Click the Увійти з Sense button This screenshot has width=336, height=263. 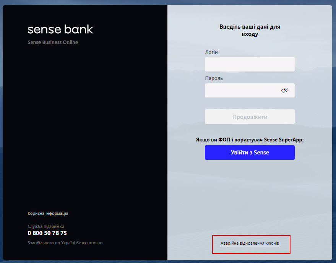click(250, 153)
